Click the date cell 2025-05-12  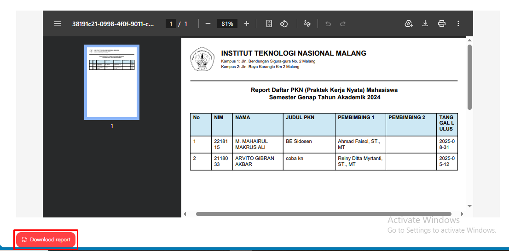pos(448,161)
